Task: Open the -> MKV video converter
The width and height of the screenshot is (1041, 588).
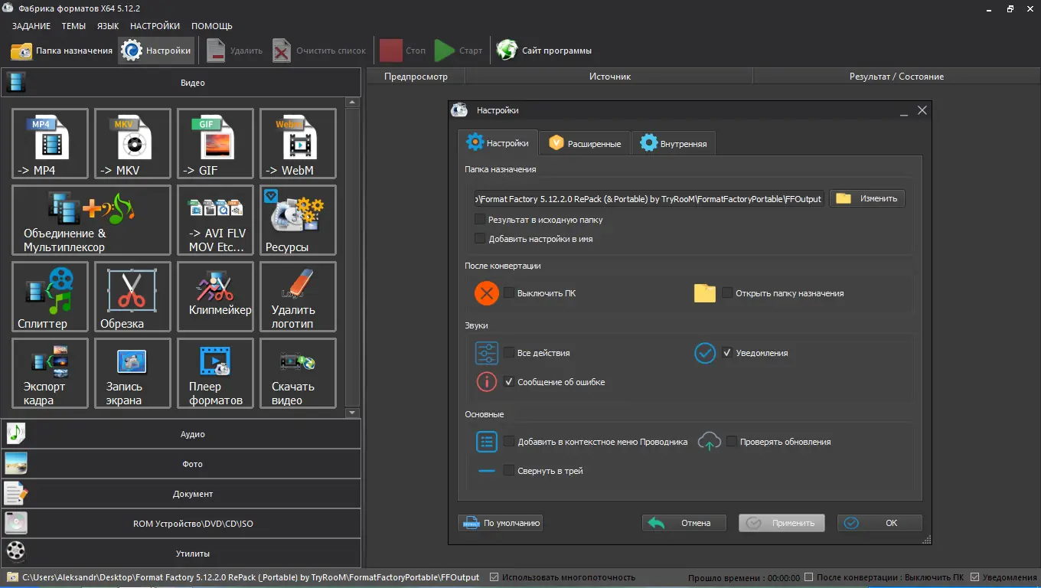Action: [133, 144]
